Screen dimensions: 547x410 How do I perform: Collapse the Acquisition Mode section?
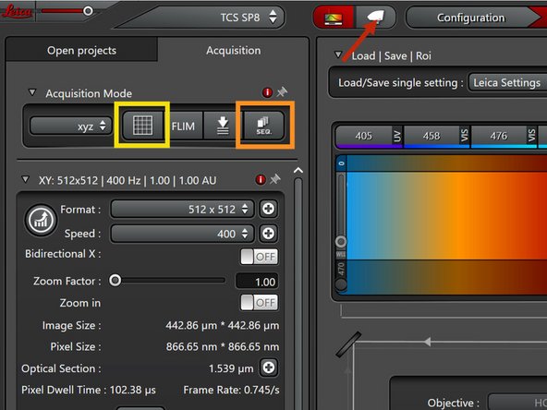click(32, 92)
